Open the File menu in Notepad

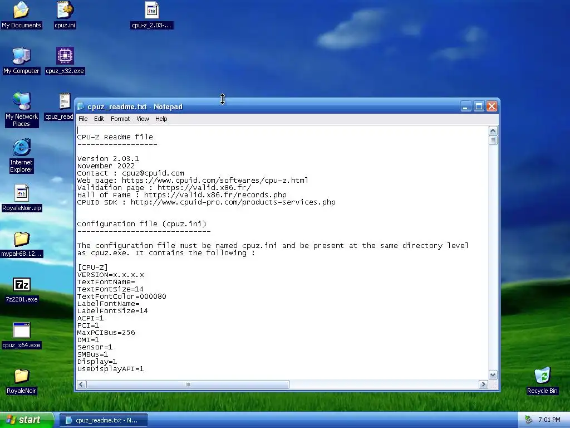click(83, 119)
